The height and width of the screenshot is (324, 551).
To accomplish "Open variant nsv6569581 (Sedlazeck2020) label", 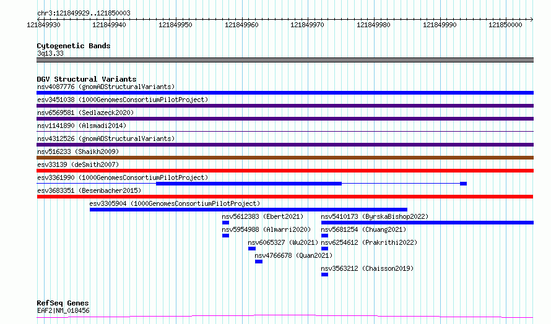I will (x=85, y=113).
